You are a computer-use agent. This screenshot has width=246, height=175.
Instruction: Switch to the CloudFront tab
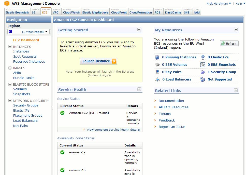coord(119,11)
